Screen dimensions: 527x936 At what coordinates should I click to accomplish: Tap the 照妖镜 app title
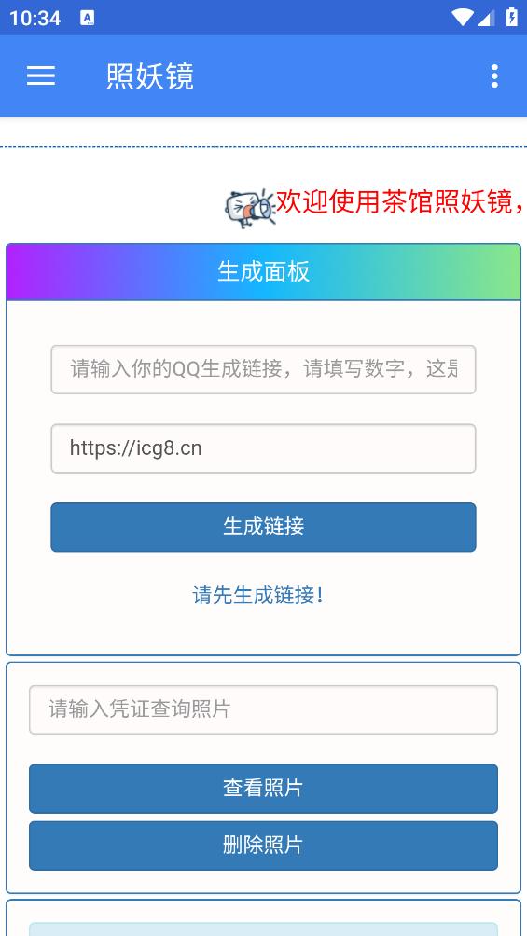[x=150, y=76]
